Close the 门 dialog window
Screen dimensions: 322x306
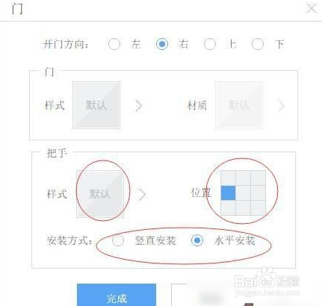[x=312, y=8]
